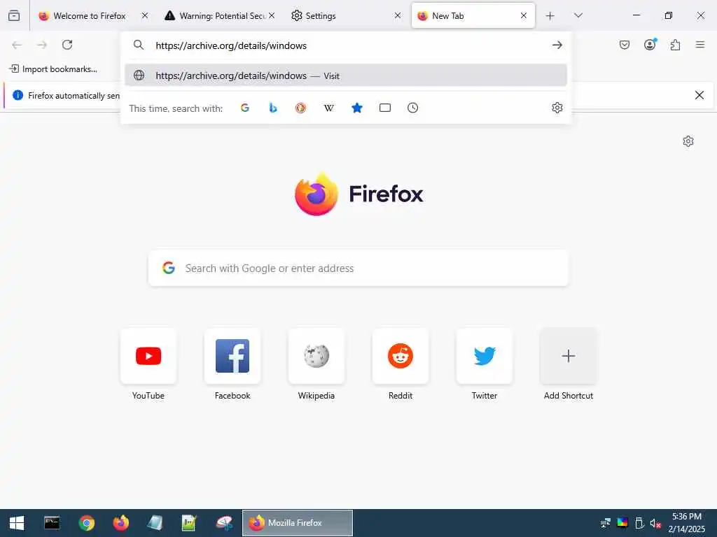The image size is (717, 537).
Task: Open the Firefox account menu
Action: 650,44
